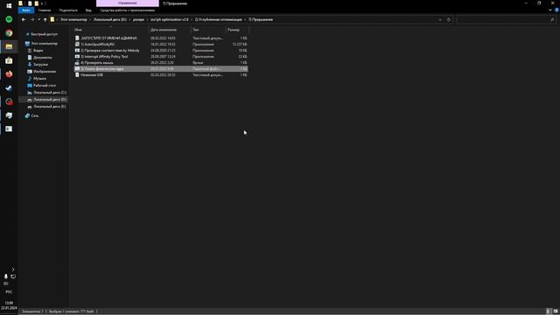Go up one folder level
The image size is (560, 315).
(x=45, y=19)
